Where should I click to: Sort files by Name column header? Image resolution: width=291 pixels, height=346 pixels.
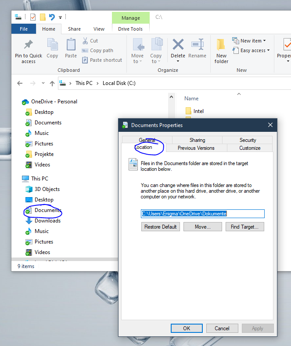pos(191,99)
